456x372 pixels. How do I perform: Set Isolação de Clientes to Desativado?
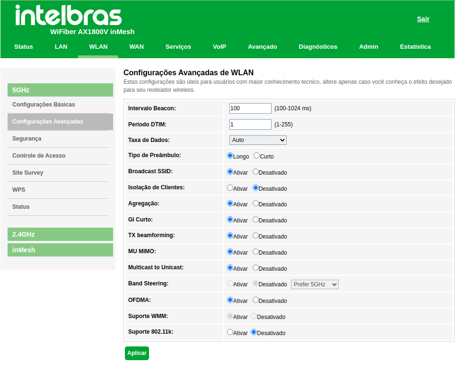pos(255,188)
